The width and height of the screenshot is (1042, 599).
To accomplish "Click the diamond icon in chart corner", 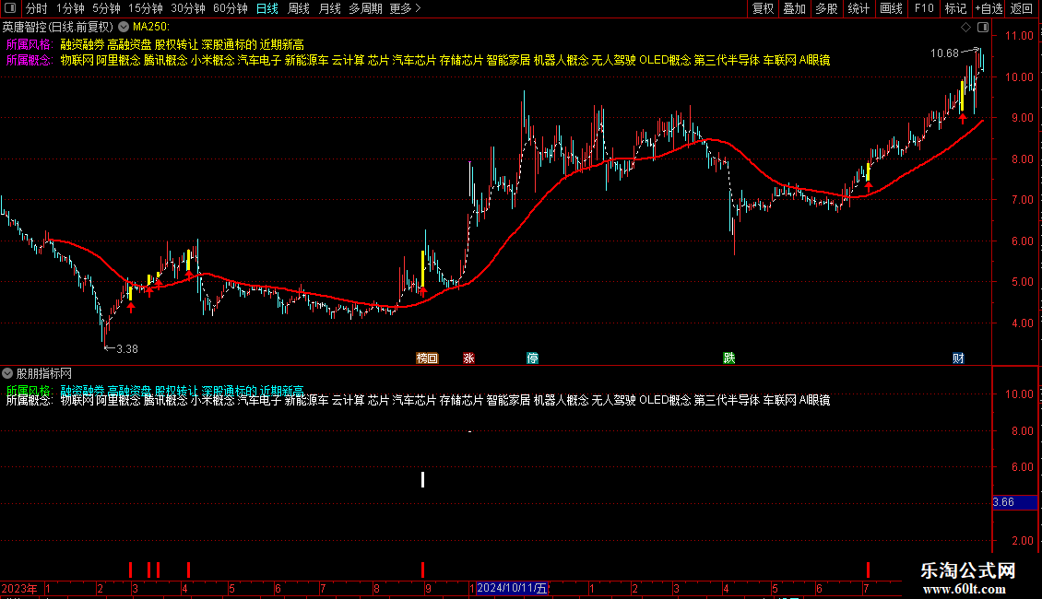I will click(965, 28).
